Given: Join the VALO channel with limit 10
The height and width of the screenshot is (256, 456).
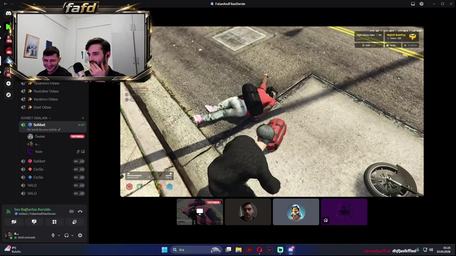Looking at the screenshot, I should tap(53, 185).
